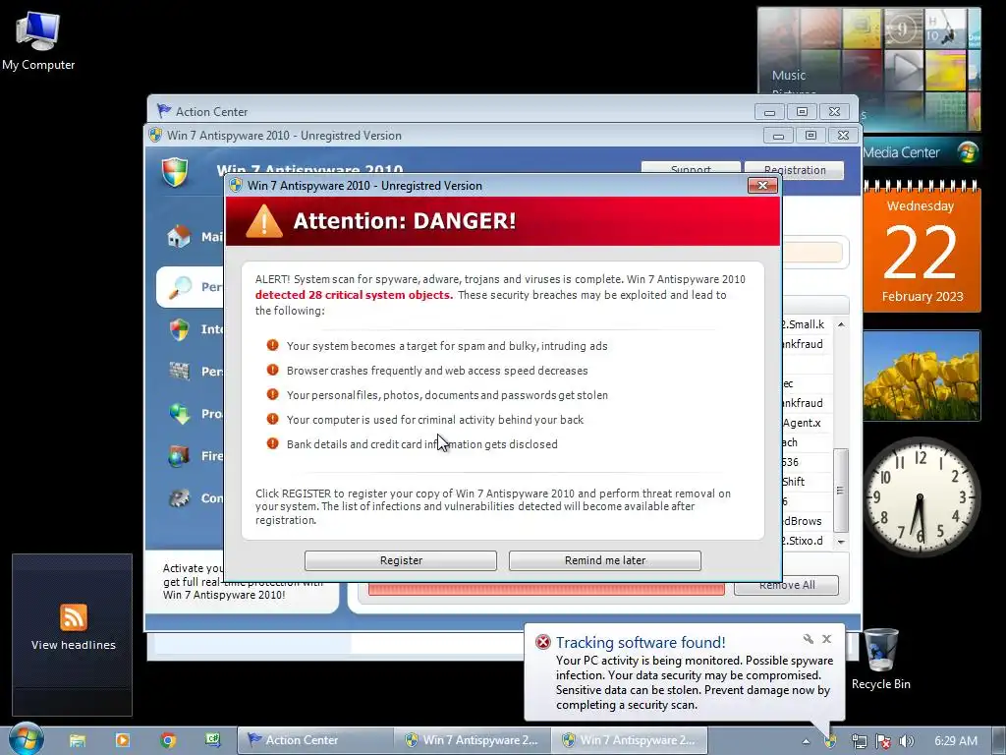
Task: Minimize the Win 7 Antispyware main window
Action: point(778,136)
